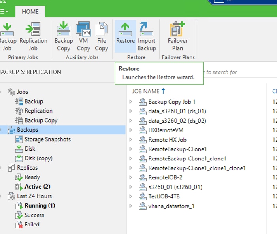Expand data_s3260_02 (ds_02) row
The image size is (277, 234).
131,121
